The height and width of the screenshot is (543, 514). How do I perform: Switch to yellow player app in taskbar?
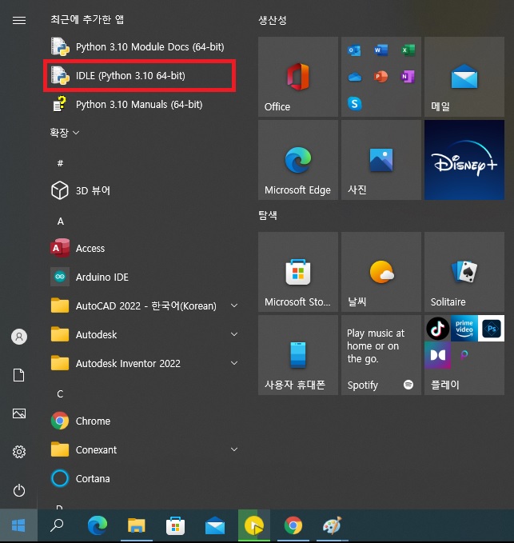(254, 525)
